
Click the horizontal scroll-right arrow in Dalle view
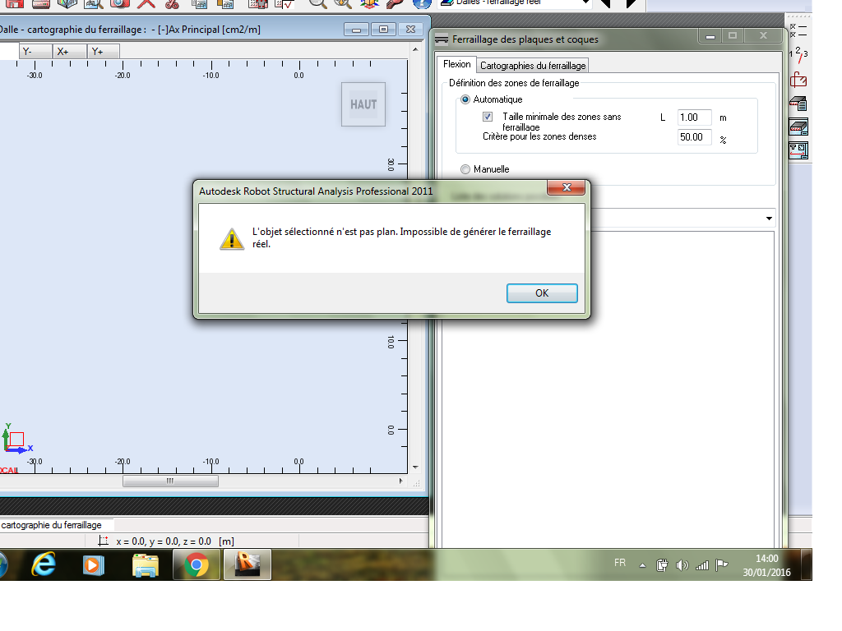[400, 481]
